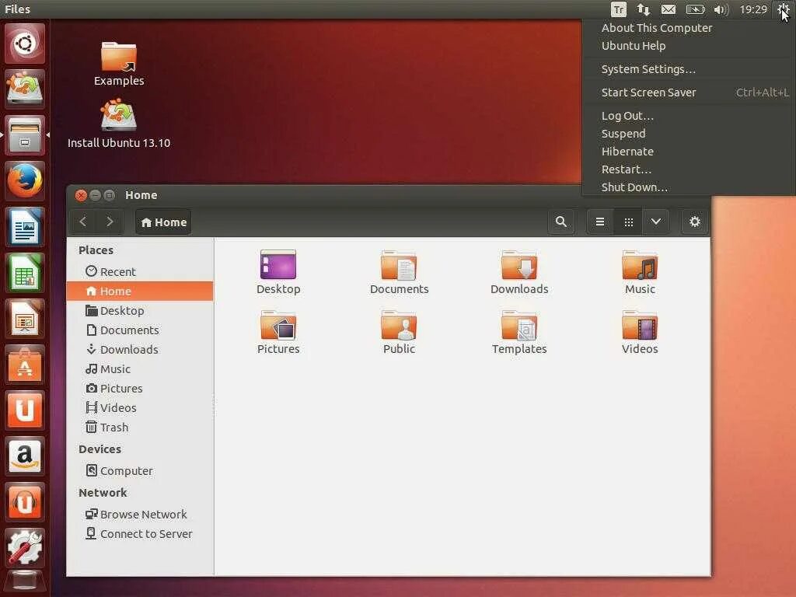
Task: Select Videos in the sidebar
Action: click(x=140, y=407)
